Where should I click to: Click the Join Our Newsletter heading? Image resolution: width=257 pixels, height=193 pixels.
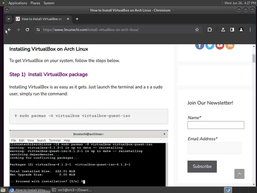click(x=210, y=103)
